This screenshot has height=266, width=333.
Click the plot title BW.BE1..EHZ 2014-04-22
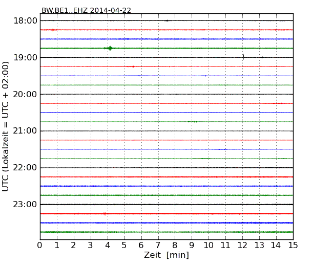click(86, 10)
